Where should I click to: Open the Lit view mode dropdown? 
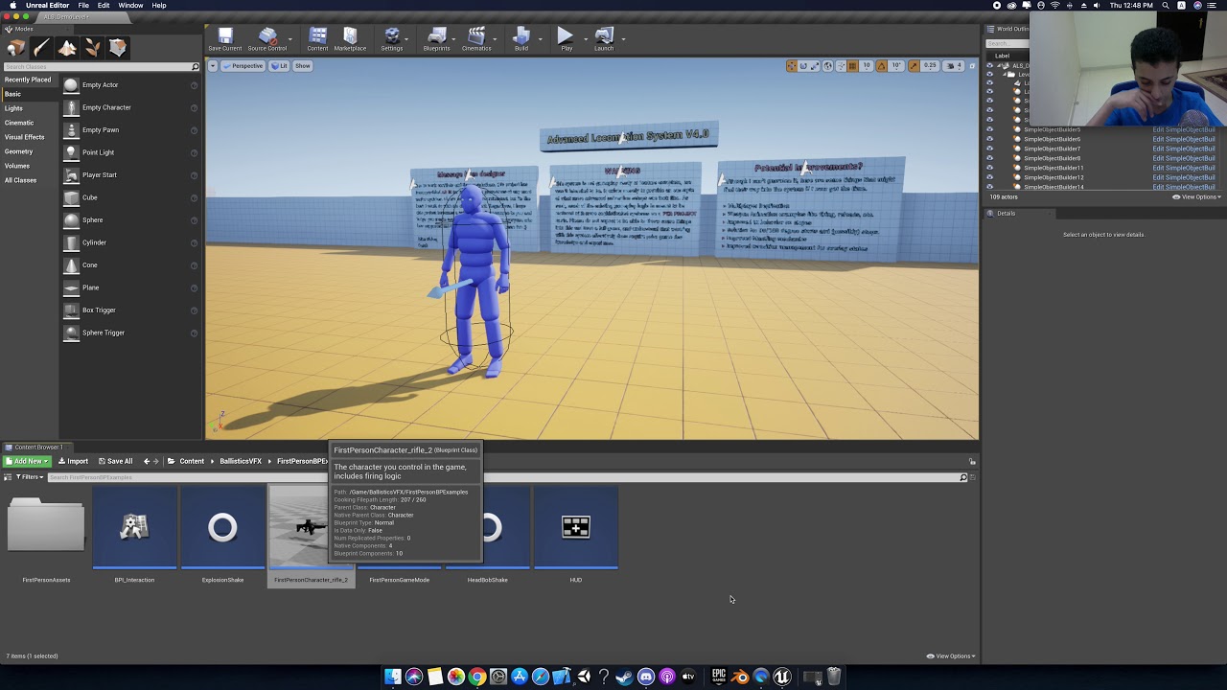279,66
